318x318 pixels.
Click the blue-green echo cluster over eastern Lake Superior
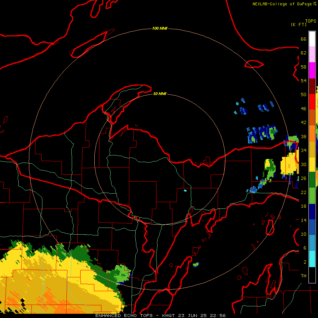pyautogui.click(x=262, y=134)
